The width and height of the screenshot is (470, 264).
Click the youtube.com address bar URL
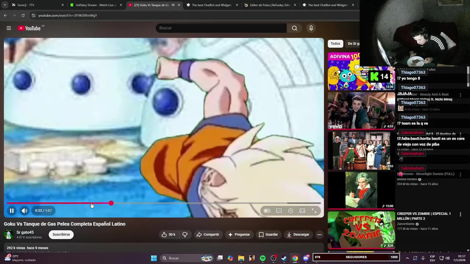click(x=68, y=15)
